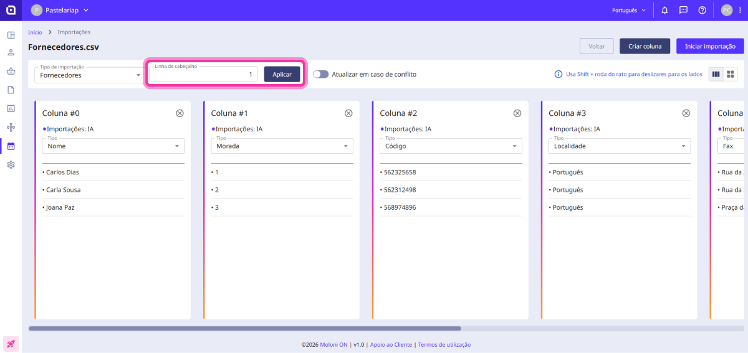This screenshot has width=748, height=353.
Task: Click the horizontal scrollbar below the columns
Action: click(x=245, y=328)
